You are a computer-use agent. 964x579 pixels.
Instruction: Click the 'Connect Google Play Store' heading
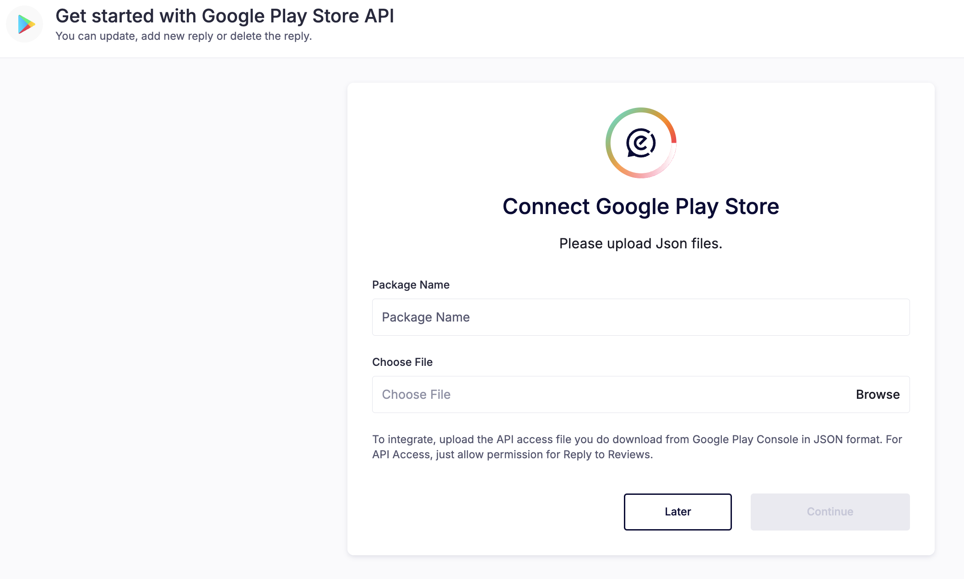[x=640, y=206]
